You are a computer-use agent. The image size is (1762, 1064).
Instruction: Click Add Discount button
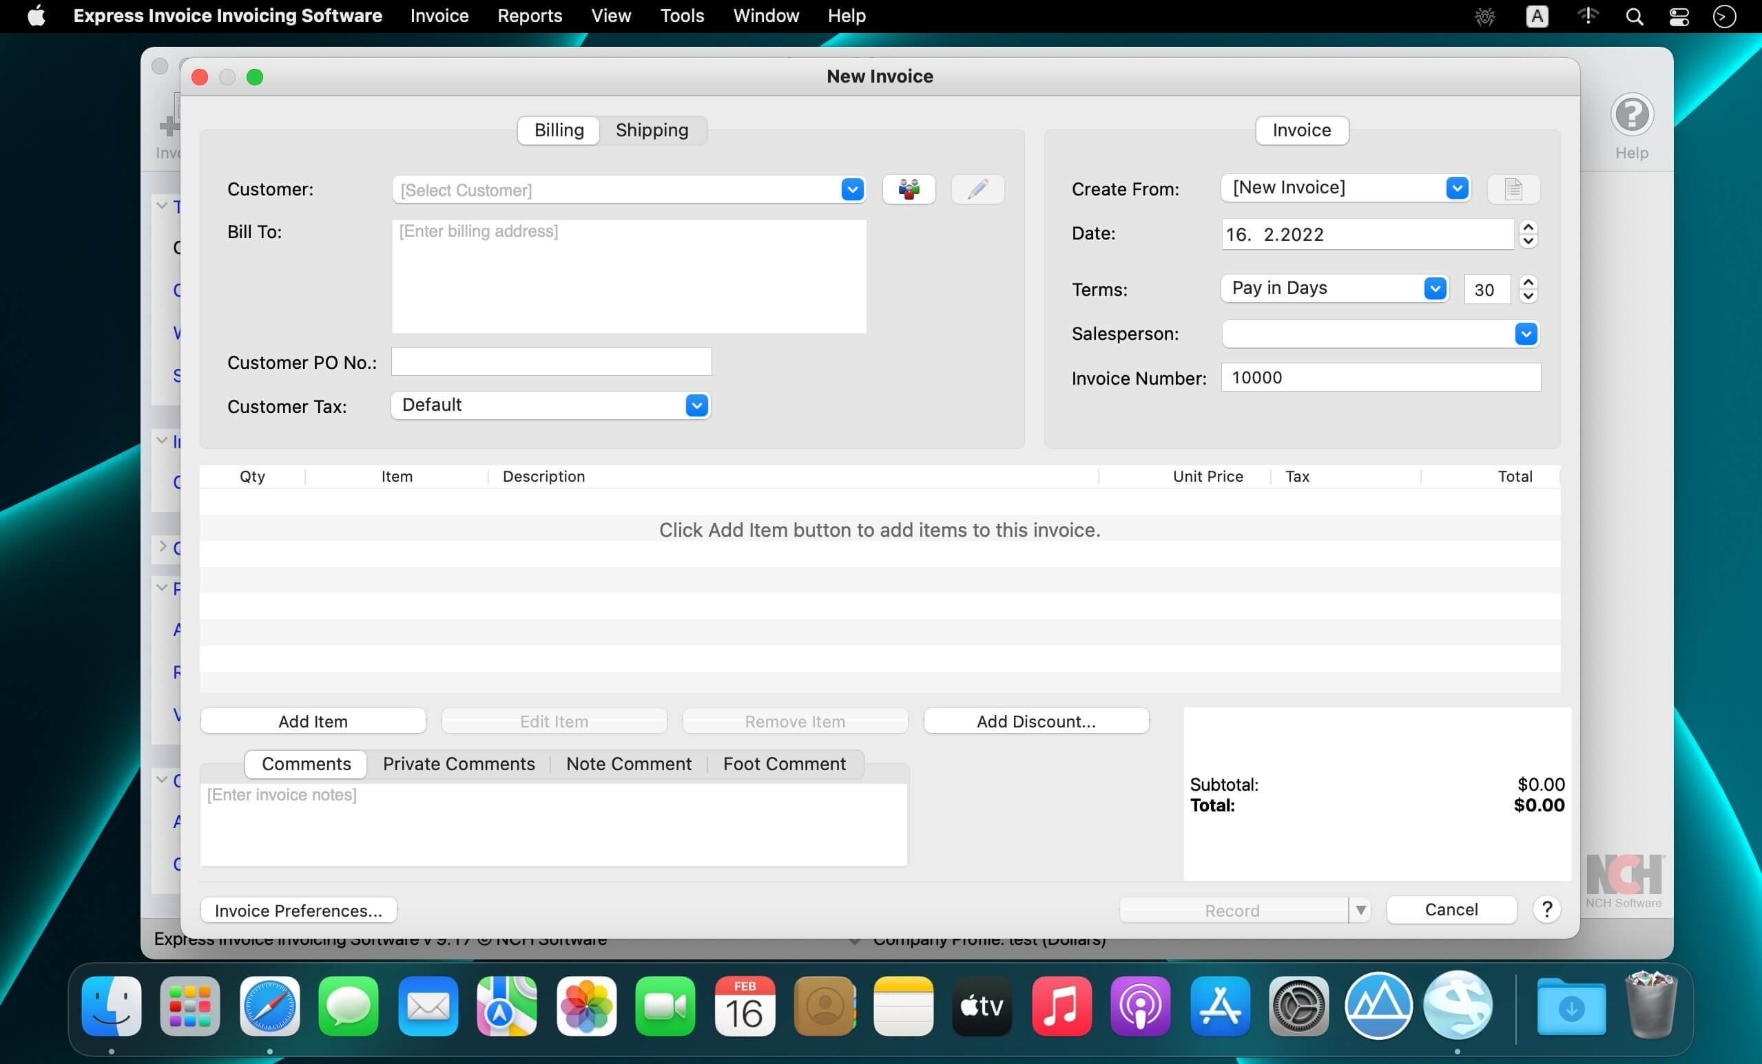pyautogui.click(x=1036, y=721)
